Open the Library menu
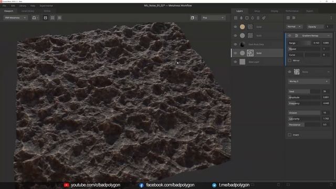Screen dimensions: 336x189 point(23,6)
